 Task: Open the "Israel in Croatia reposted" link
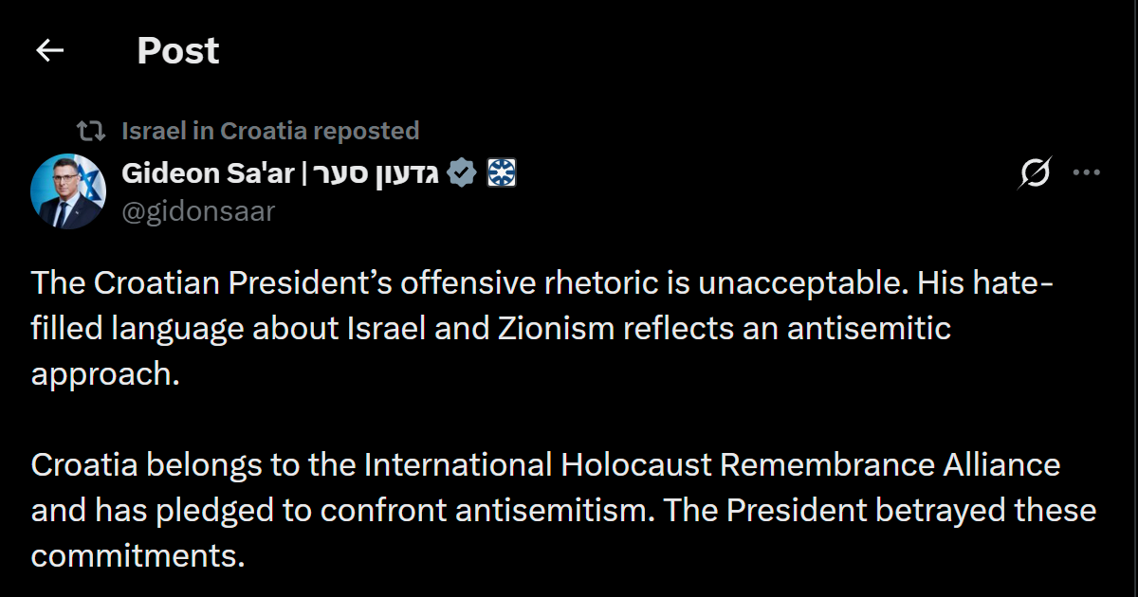270,131
